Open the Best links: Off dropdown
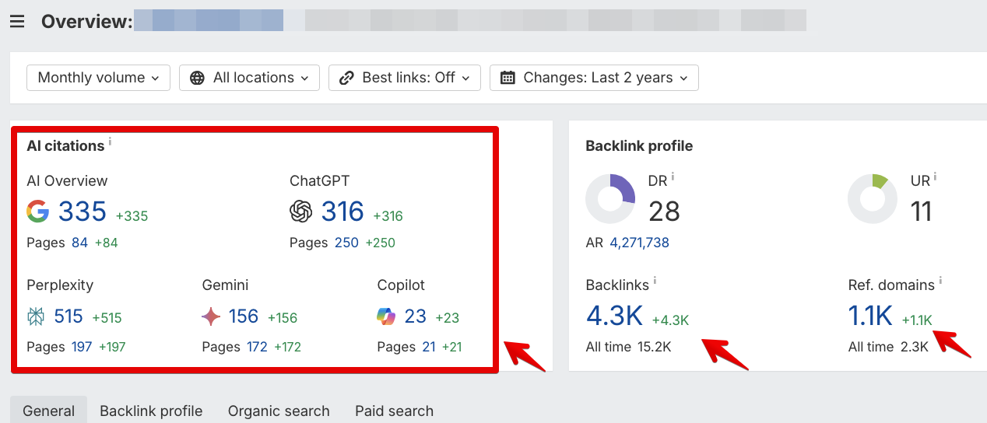This screenshot has height=423, width=987. tap(405, 78)
